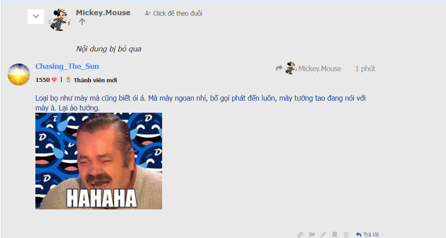
Task: Click the '1 phút' post timestamp
Action: [x=365, y=68]
